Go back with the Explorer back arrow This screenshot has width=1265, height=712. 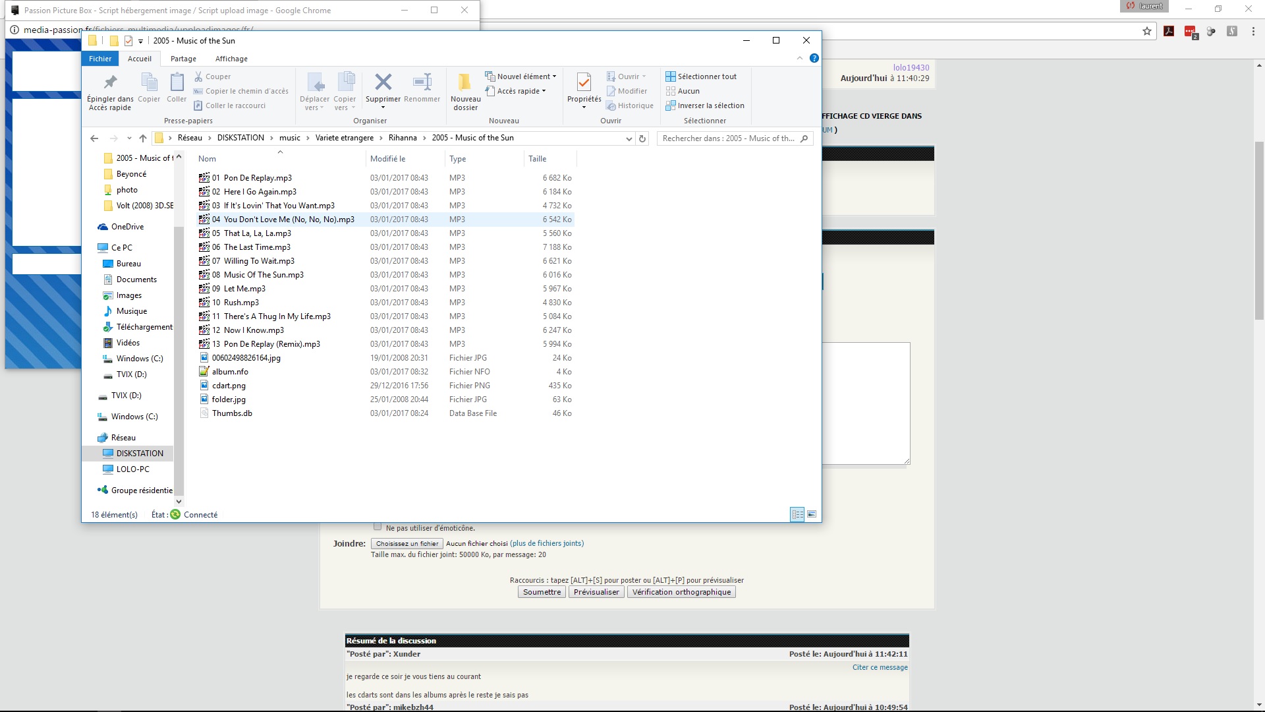(94, 138)
